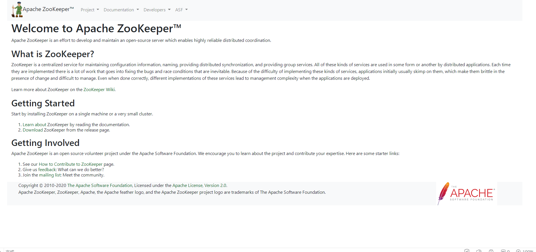Click the Learn about link
The height and width of the screenshot is (252, 536).
(x=34, y=124)
